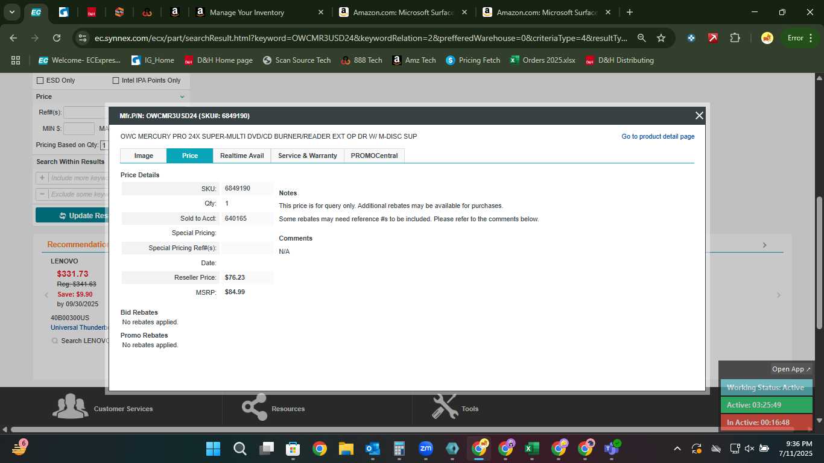Select the Price tab
Screen dimensions: 824x463
point(190,156)
